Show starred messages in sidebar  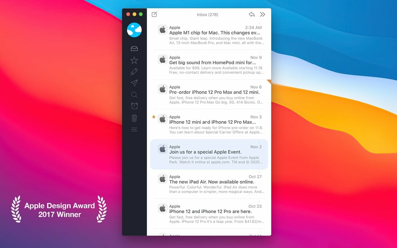(134, 60)
